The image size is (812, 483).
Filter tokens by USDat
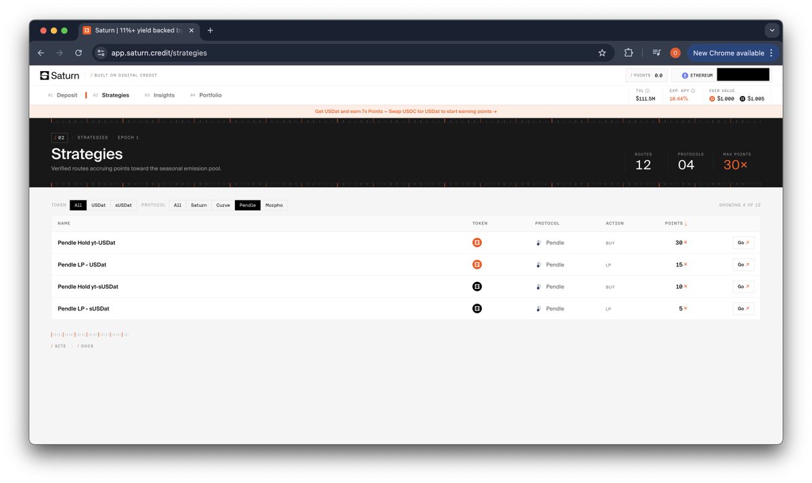pyautogui.click(x=99, y=205)
